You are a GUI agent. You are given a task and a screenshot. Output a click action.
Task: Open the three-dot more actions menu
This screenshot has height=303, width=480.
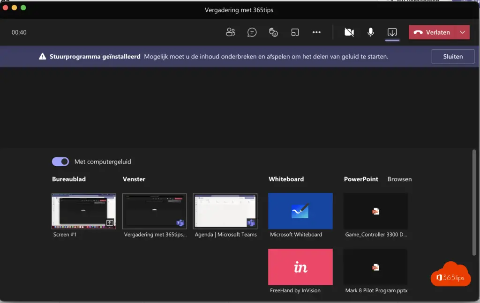click(x=316, y=32)
